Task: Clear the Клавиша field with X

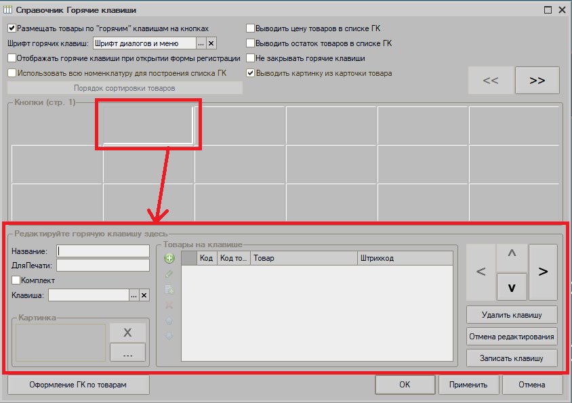Action: click(144, 295)
